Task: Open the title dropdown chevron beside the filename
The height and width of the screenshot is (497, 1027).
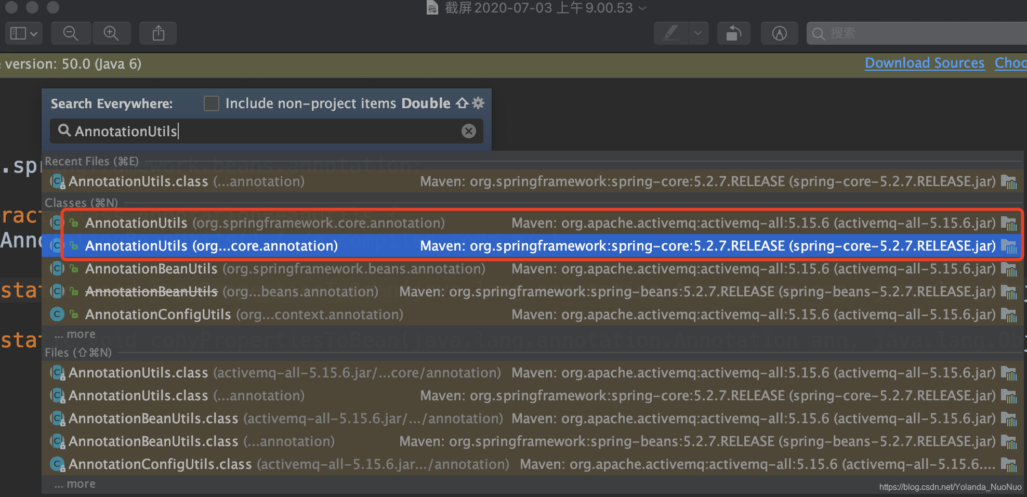Action: [x=642, y=8]
